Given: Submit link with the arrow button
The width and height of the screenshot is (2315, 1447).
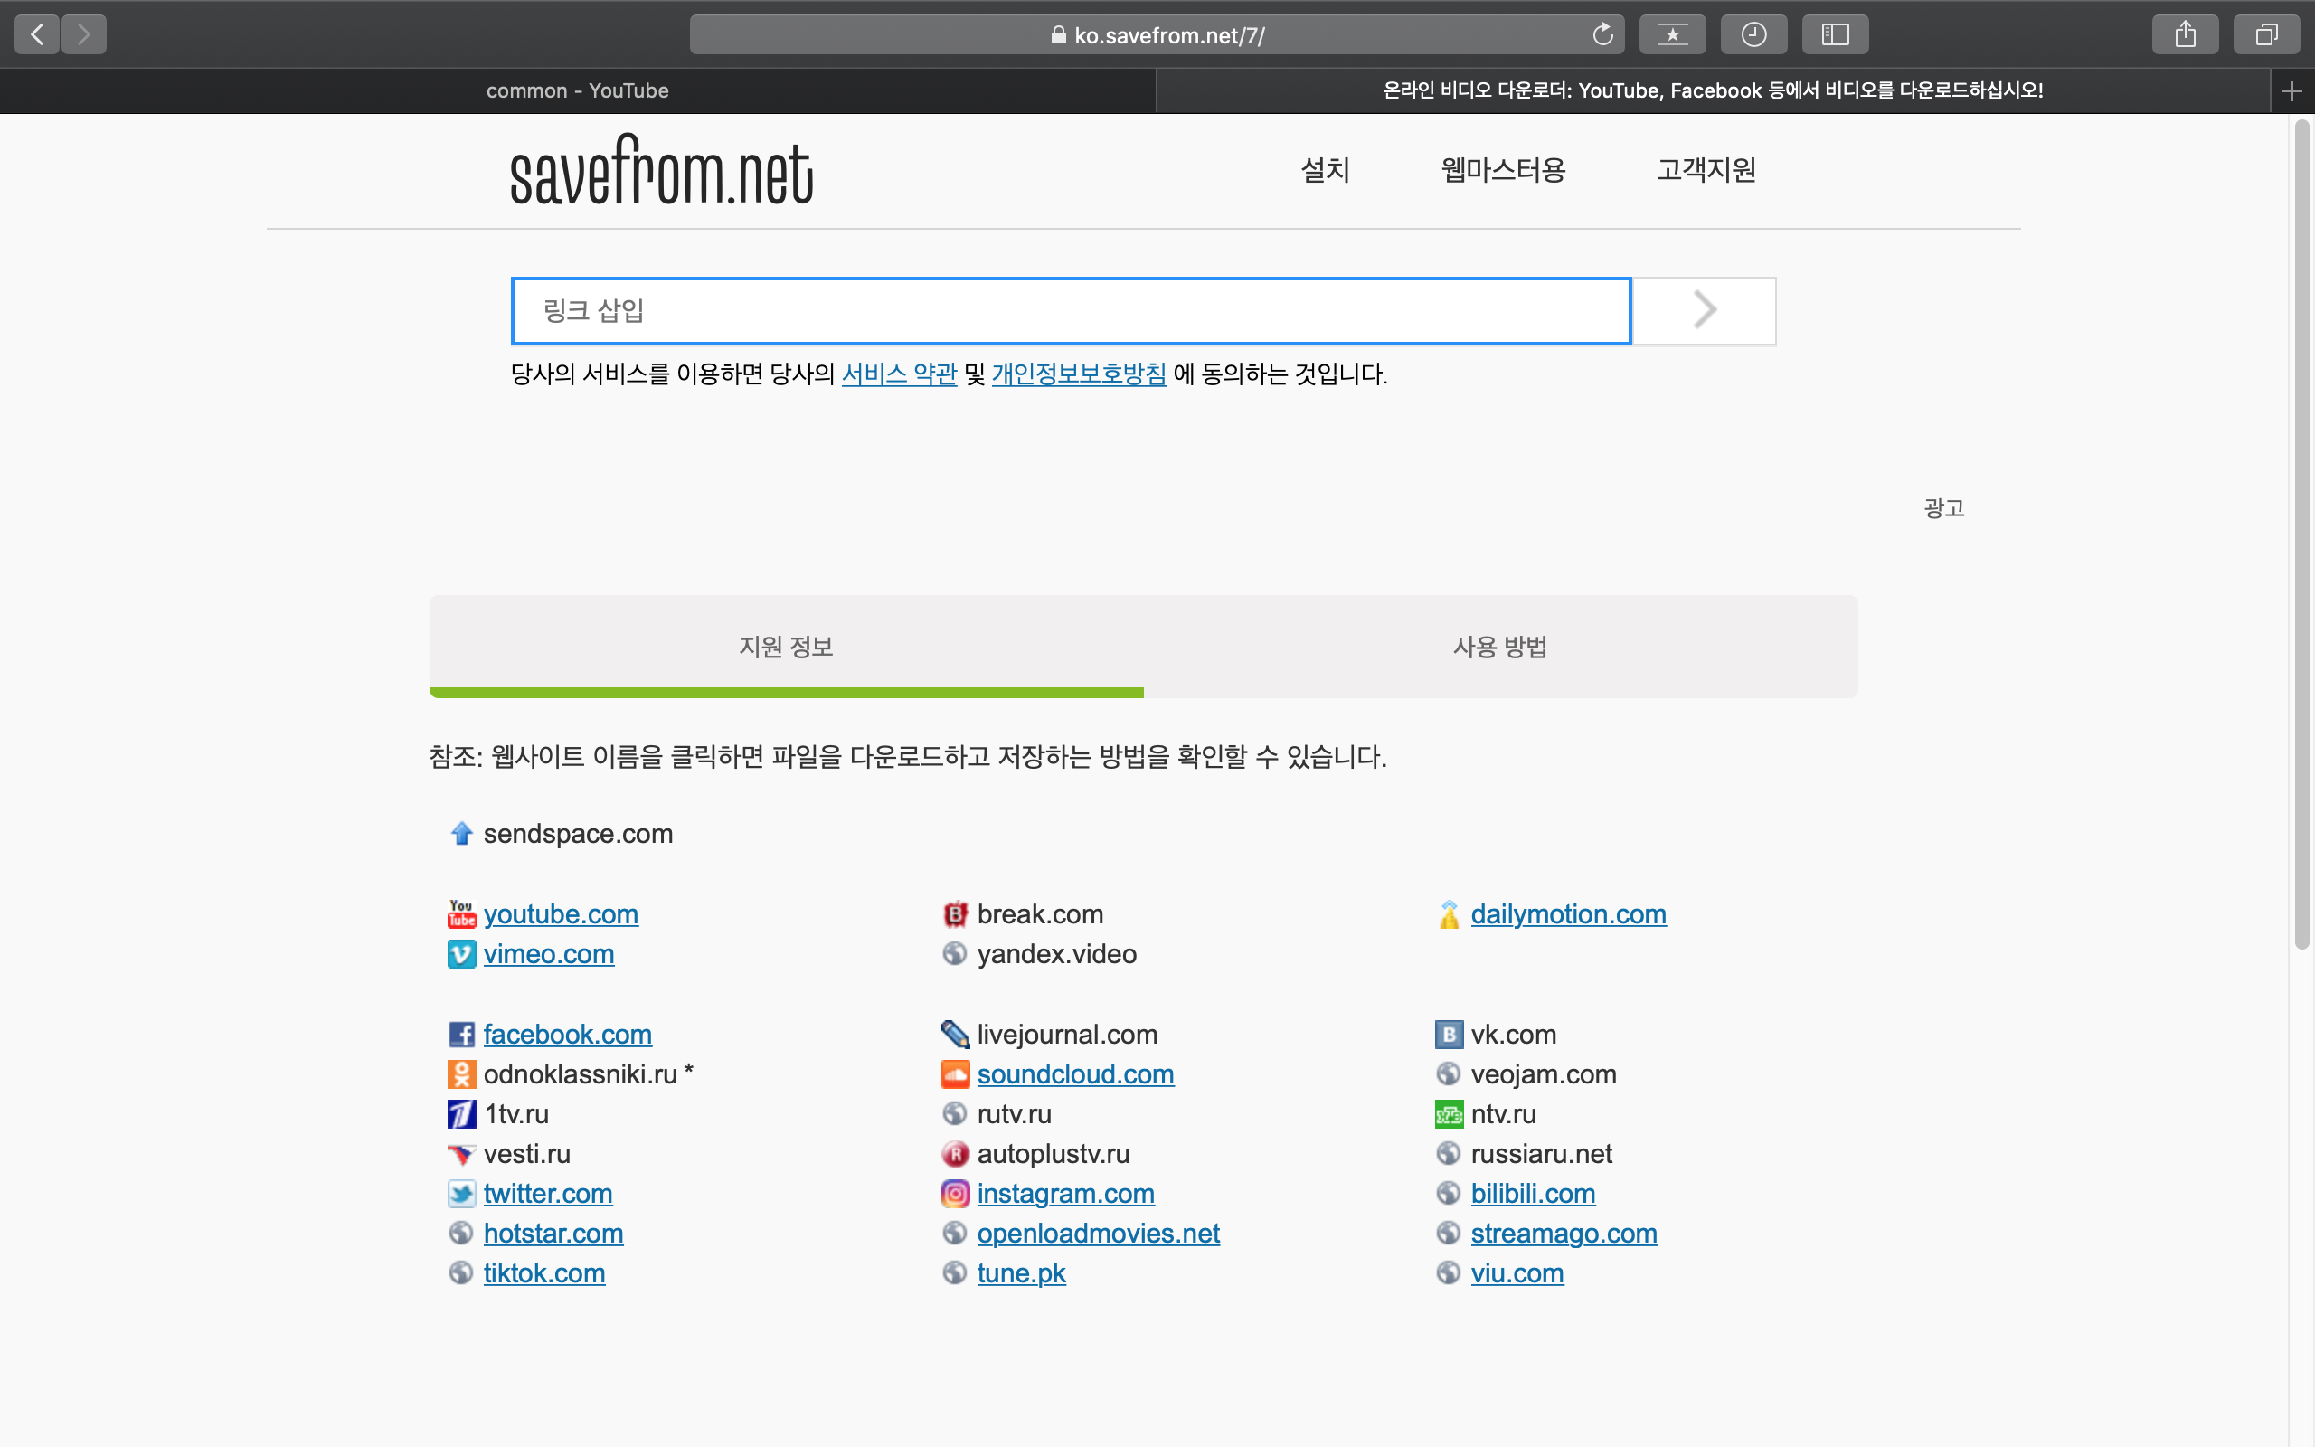Looking at the screenshot, I should pyautogui.click(x=1704, y=310).
